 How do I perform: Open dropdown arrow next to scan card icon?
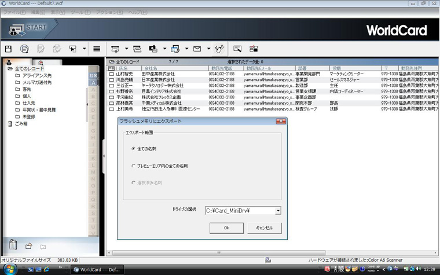click(x=127, y=49)
